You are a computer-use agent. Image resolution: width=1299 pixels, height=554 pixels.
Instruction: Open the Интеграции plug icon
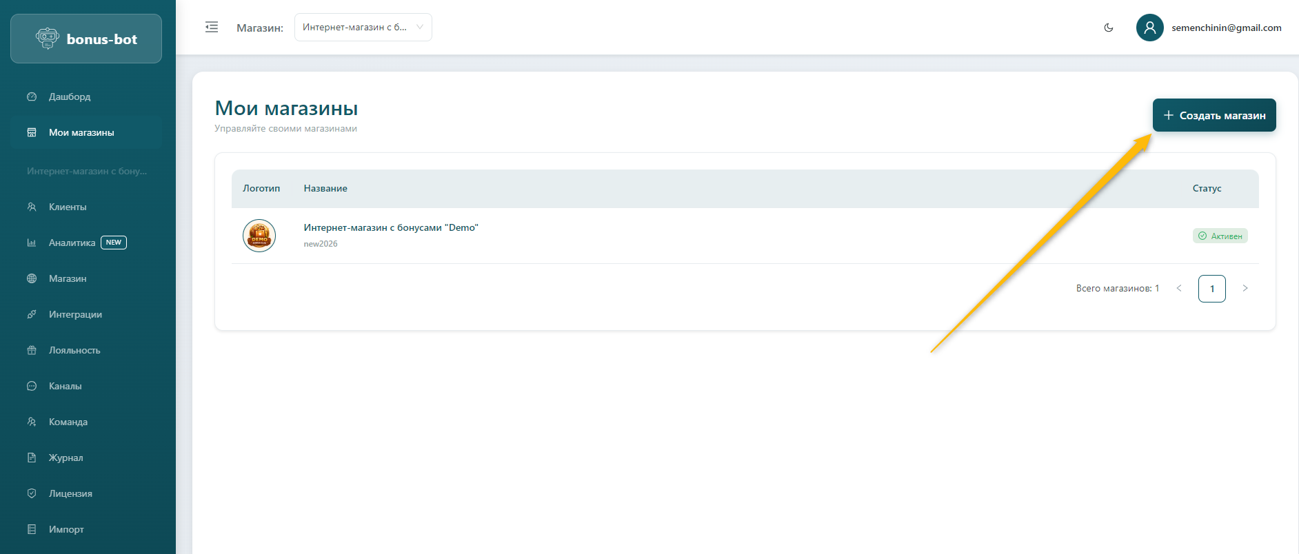[x=32, y=314]
